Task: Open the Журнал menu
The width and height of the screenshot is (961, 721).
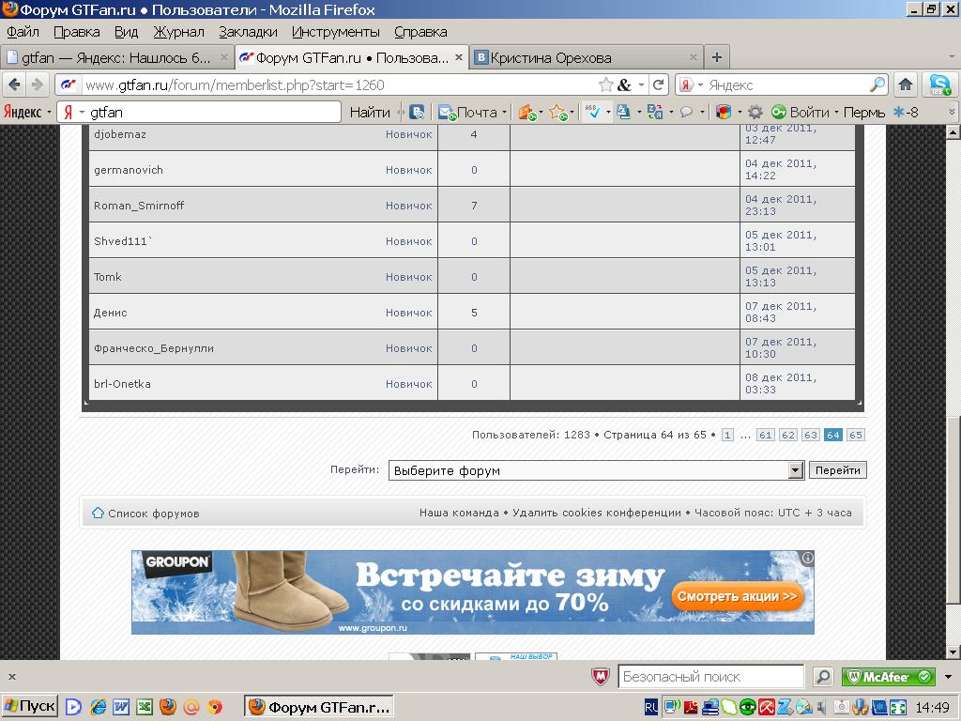Action: pyautogui.click(x=178, y=32)
